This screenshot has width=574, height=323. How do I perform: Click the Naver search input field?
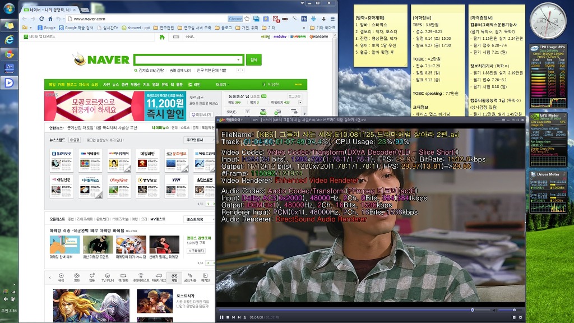[x=185, y=59]
